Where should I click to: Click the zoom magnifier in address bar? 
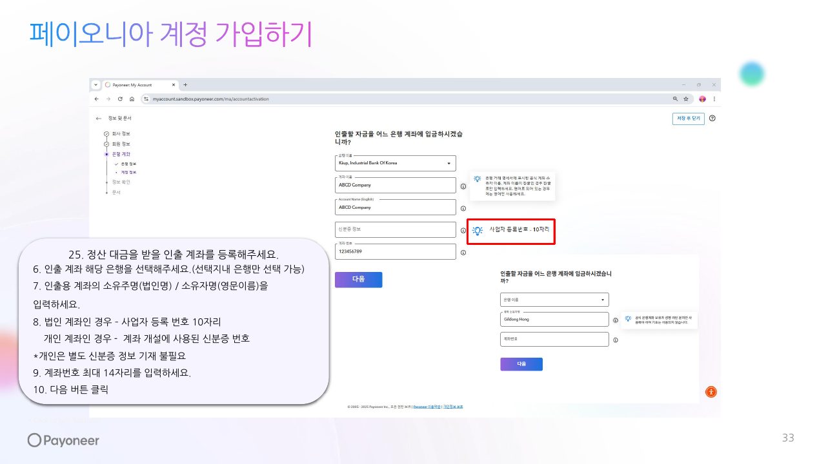coord(676,99)
